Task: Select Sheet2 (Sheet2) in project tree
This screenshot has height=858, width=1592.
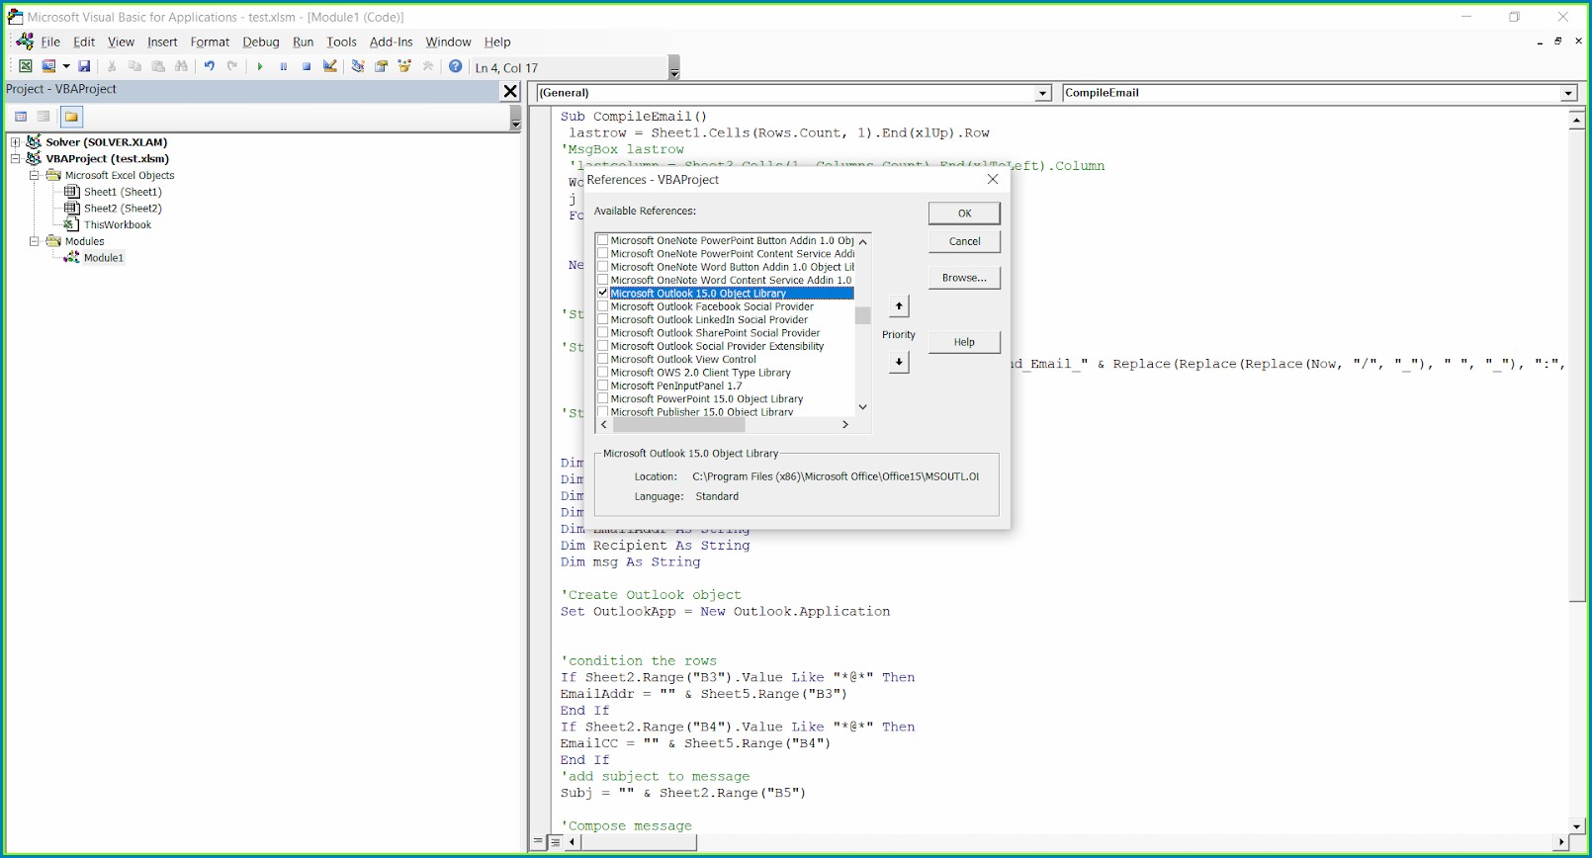Action: (x=123, y=209)
